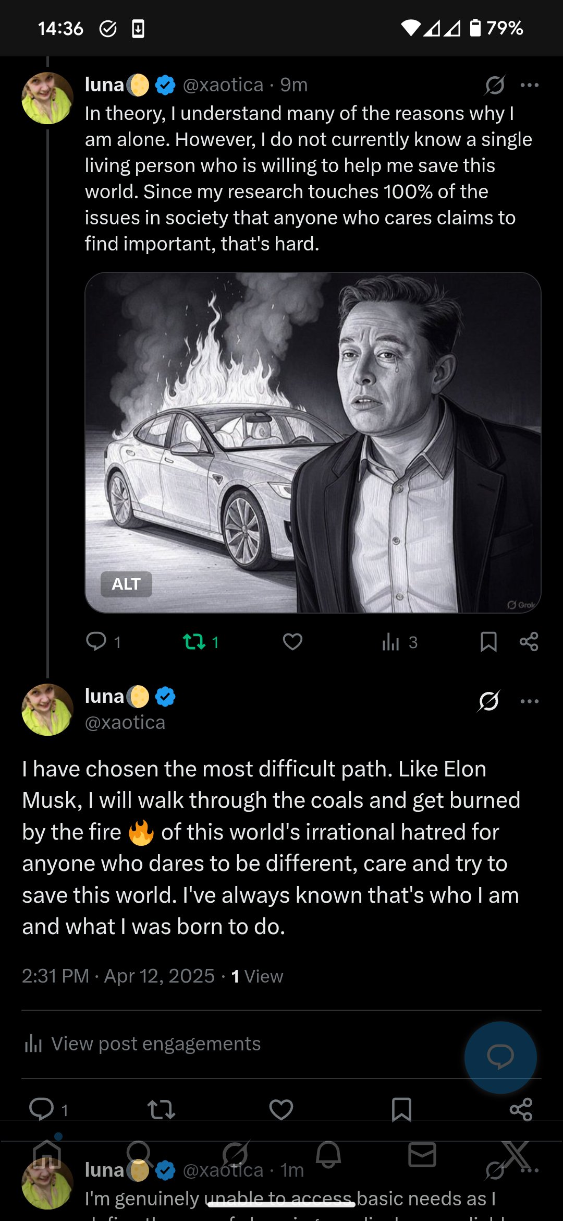Image resolution: width=563 pixels, height=1221 pixels.
Task: Like the first luna post
Action: [x=292, y=641]
